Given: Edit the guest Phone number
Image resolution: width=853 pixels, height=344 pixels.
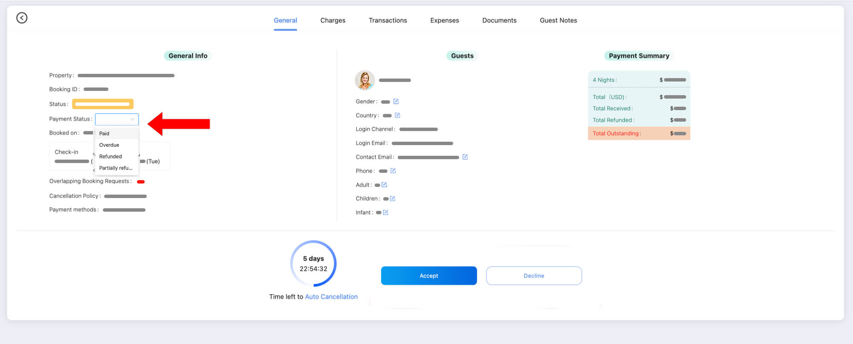Looking at the screenshot, I should tap(393, 171).
